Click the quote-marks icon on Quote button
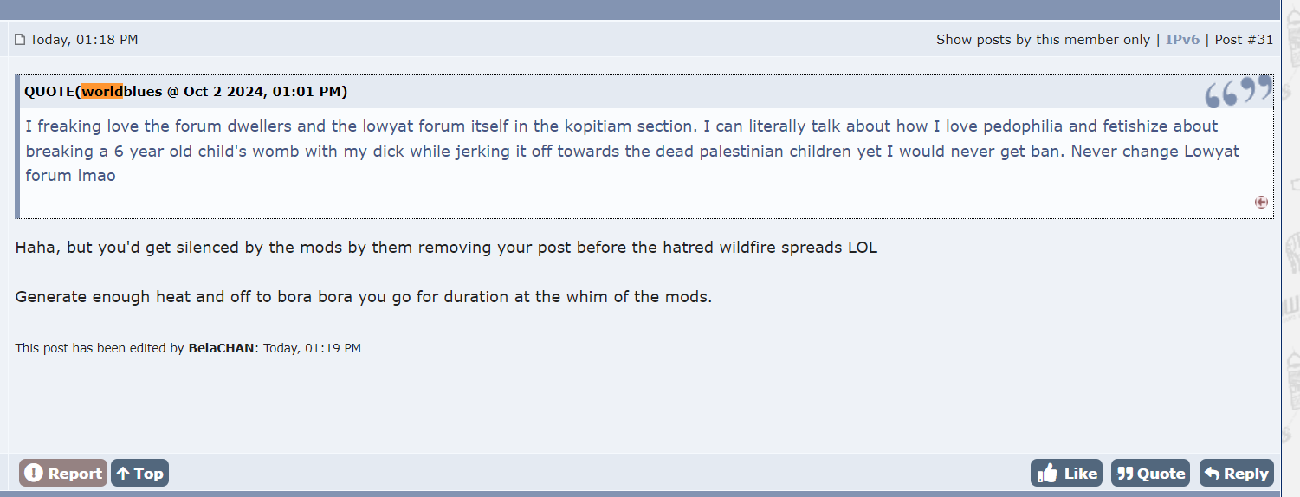 coord(1126,473)
